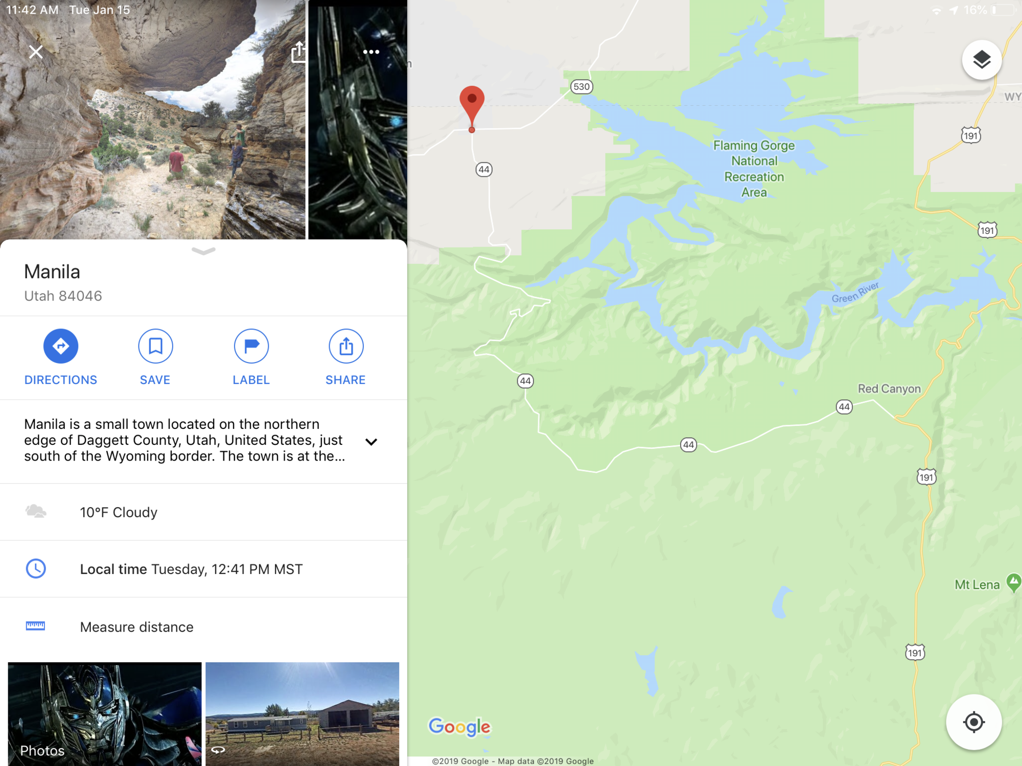Tap the Mt Lena landmark marker
The height and width of the screenshot is (766, 1022).
(1013, 582)
